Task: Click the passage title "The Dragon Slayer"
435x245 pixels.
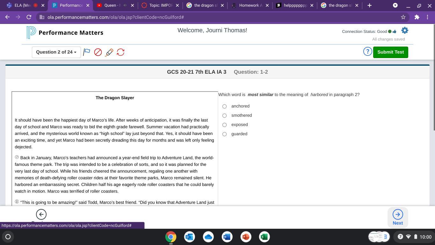Action: [x=115, y=98]
